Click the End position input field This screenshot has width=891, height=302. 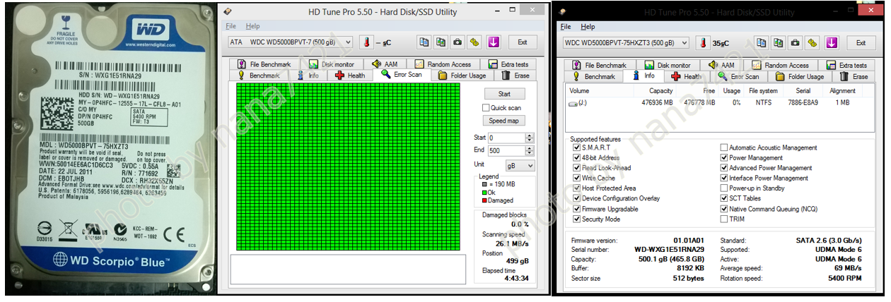tap(506, 150)
